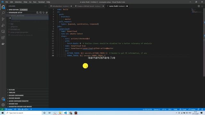Click errors and warnings count in status bar
205x115 pixels.
pyautogui.click(x=23, y=109)
